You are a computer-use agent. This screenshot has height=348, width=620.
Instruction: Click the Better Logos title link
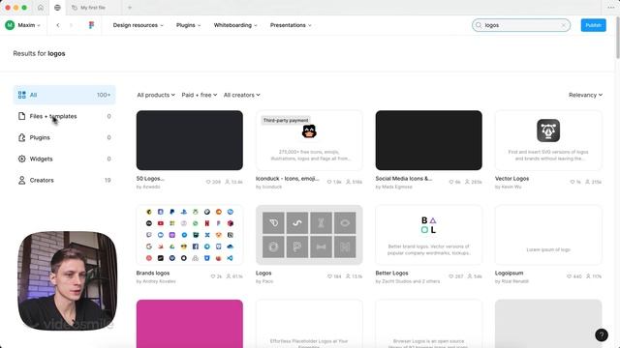click(391, 273)
